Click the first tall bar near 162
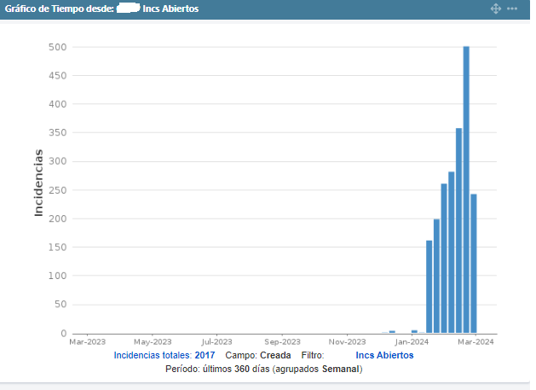The height and width of the screenshot is (390, 536). 429,287
